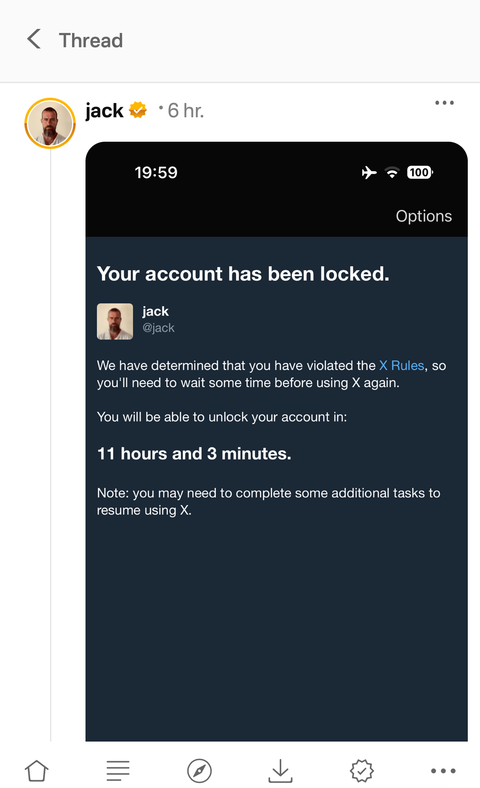This screenshot has height=788, width=480.
Task: Tap the Wi-Fi status icon
Action: click(392, 172)
